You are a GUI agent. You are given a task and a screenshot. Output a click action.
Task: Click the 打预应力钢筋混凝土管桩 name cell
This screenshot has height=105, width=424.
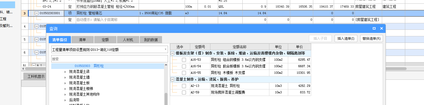pos(107,7)
